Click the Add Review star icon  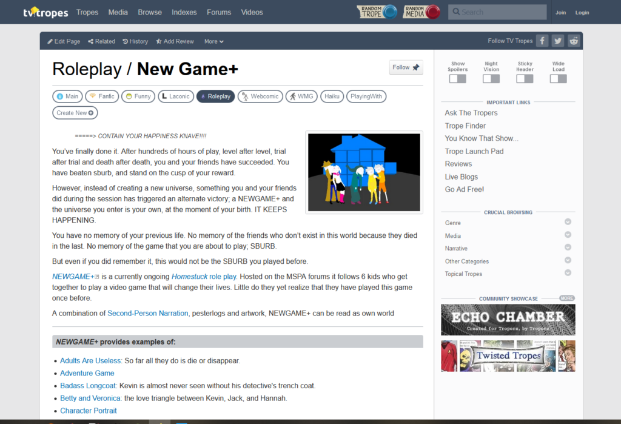coord(159,41)
